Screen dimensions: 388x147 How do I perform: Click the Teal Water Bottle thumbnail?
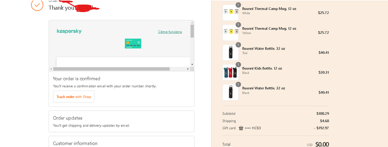click(231, 53)
